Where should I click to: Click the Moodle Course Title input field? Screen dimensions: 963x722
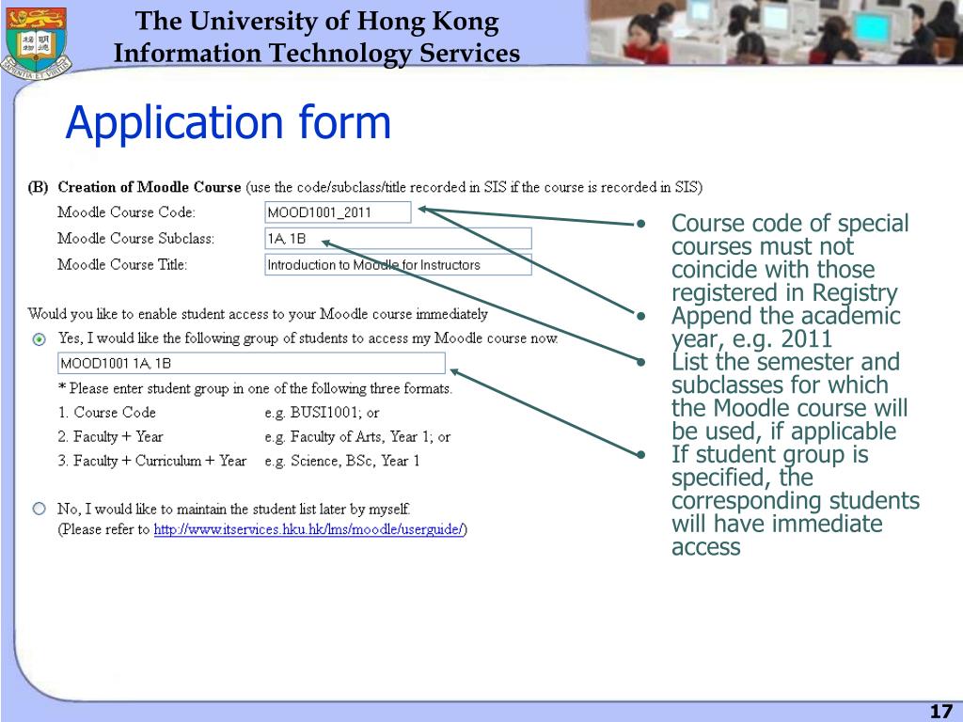pos(398,264)
